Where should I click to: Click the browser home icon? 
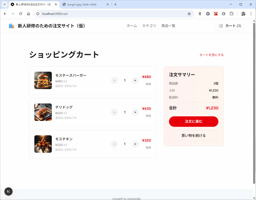(28, 14)
